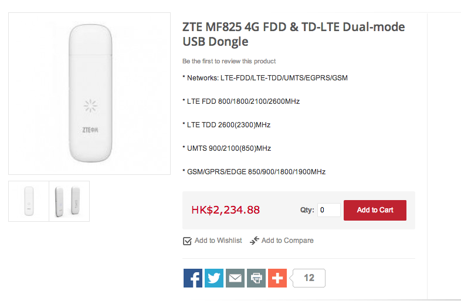The height and width of the screenshot is (301, 461).
Task: Open more sharing options plus icon
Action: coord(277,278)
